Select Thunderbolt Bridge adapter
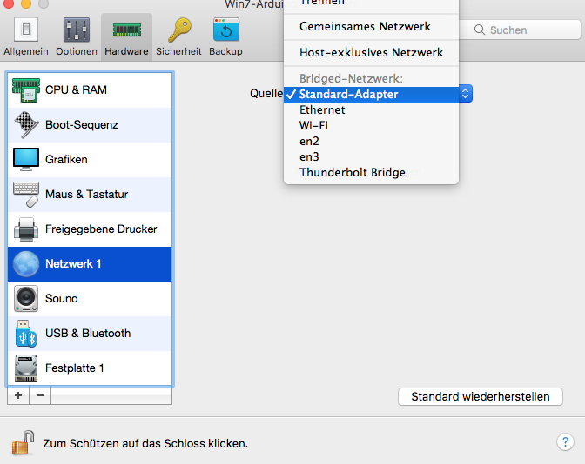 pyautogui.click(x=371, y=172)
